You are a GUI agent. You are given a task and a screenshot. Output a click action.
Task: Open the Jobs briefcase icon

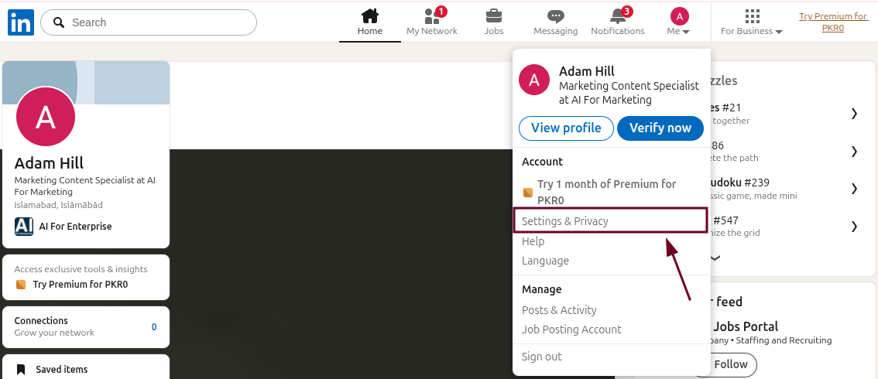493,15
